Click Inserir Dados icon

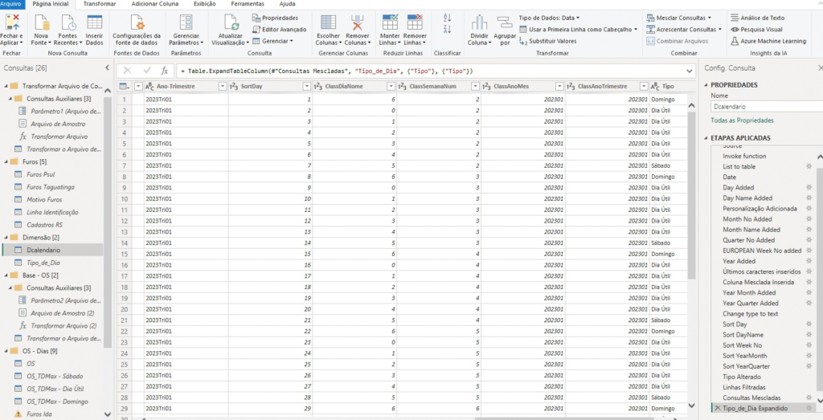[95, 23]
